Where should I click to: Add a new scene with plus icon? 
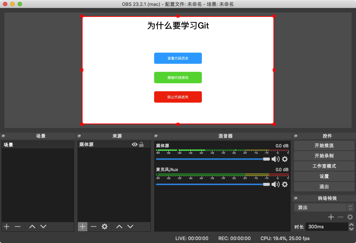pyautogui.click(x=7, y=227)
